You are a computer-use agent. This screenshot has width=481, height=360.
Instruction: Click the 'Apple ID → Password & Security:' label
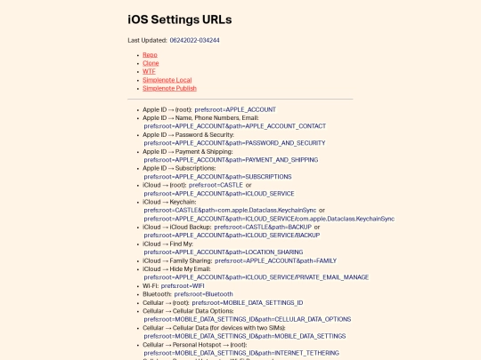188,135
